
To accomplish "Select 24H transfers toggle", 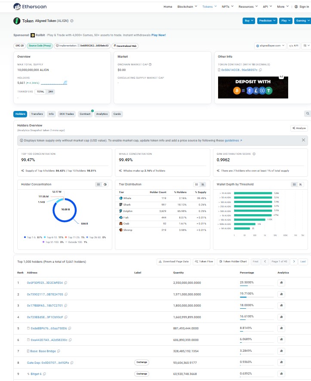I will click(50, 92).
